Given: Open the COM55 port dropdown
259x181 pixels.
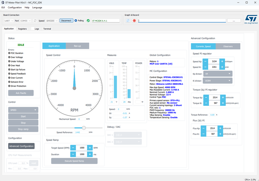Looking at the screenshot, I should point(26,21).
